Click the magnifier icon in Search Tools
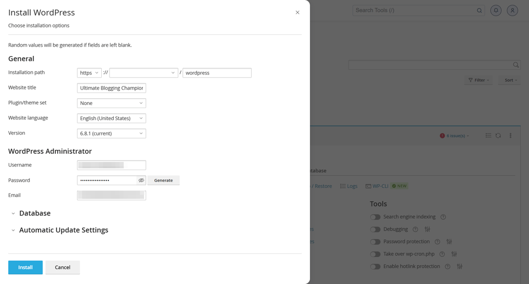 click(479, 10)
